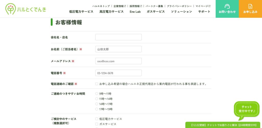Click external-link icon beside マイページ

coord(209,6)
